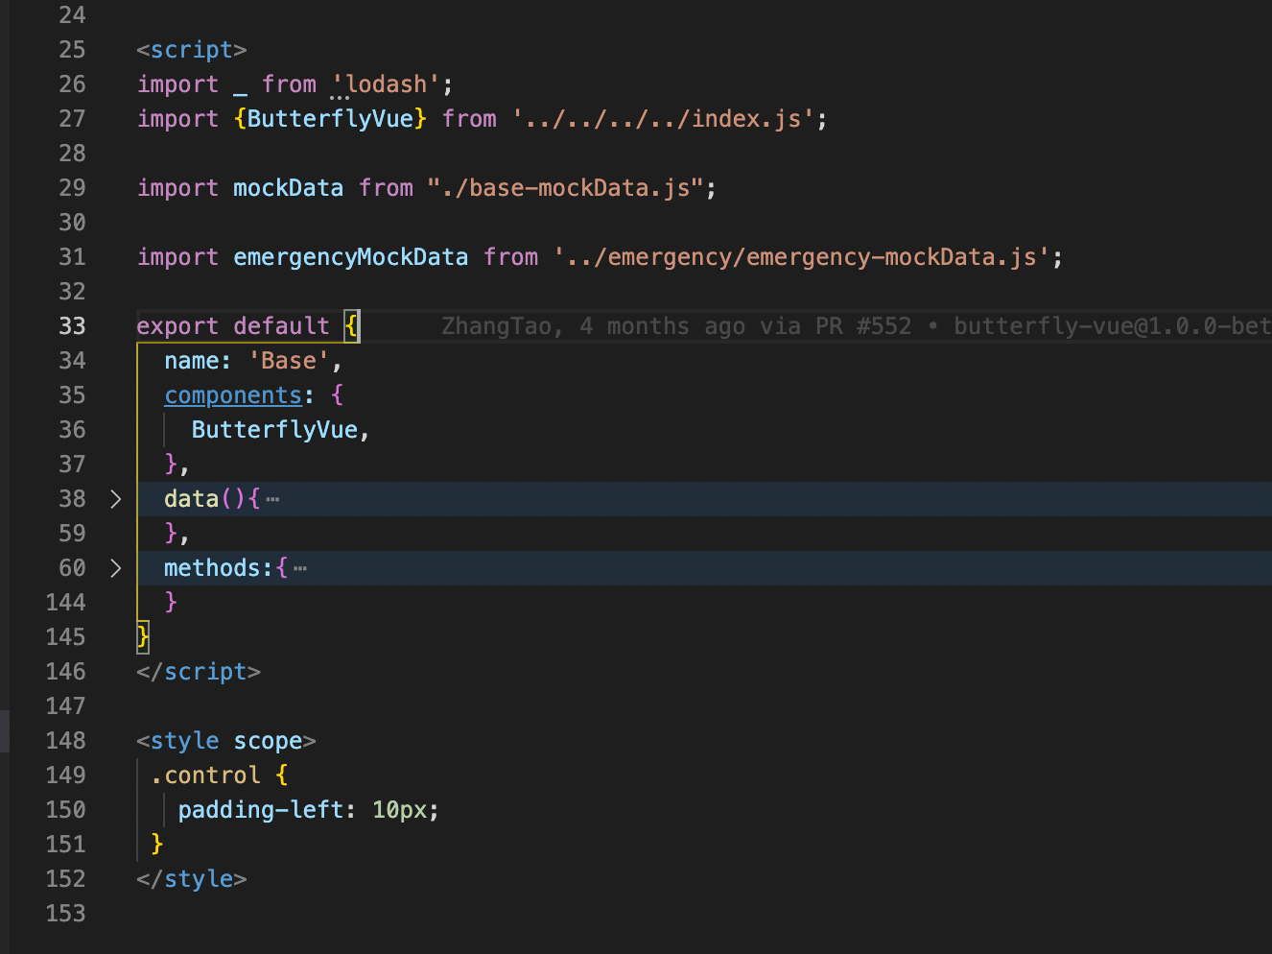Click the .control CSS selector
The image size is (1272, 954).
pyautogui.click(x=205, y=775)
